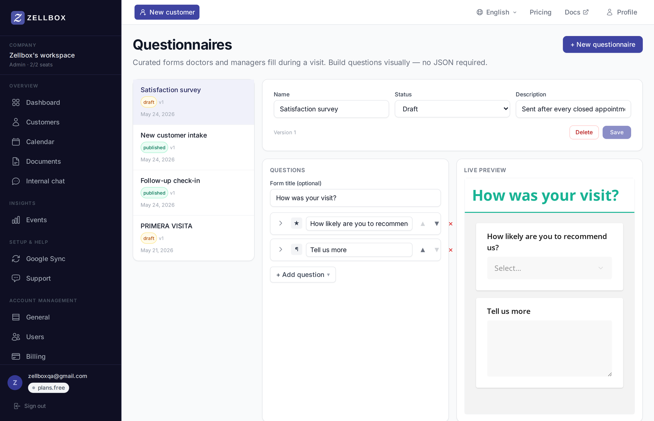Open the Pricing link
The width and height of the screenshot is (654, 421).
pos(540,12)
